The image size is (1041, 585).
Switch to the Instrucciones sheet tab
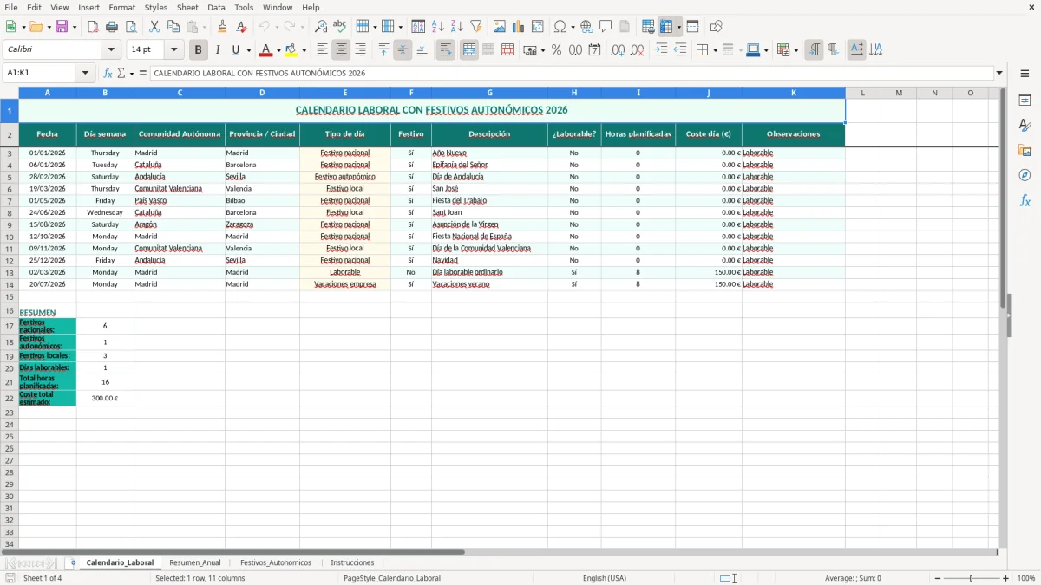click(x=352, y=562)
